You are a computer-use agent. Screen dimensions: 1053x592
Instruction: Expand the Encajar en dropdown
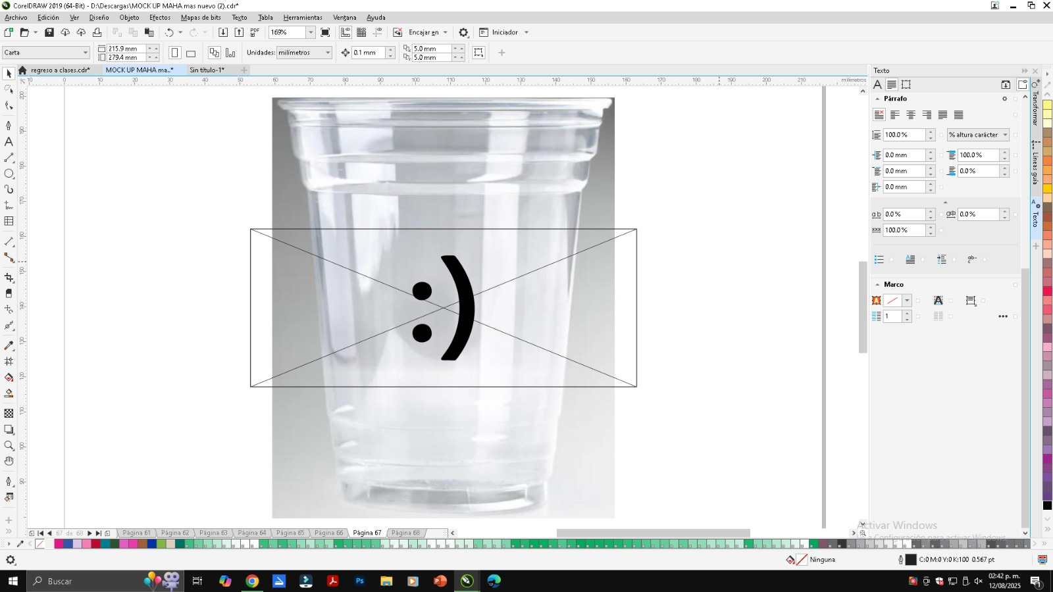[x=446, y=32]
